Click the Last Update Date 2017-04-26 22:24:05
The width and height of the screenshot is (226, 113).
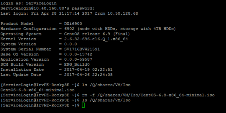(x=88, y=75)
